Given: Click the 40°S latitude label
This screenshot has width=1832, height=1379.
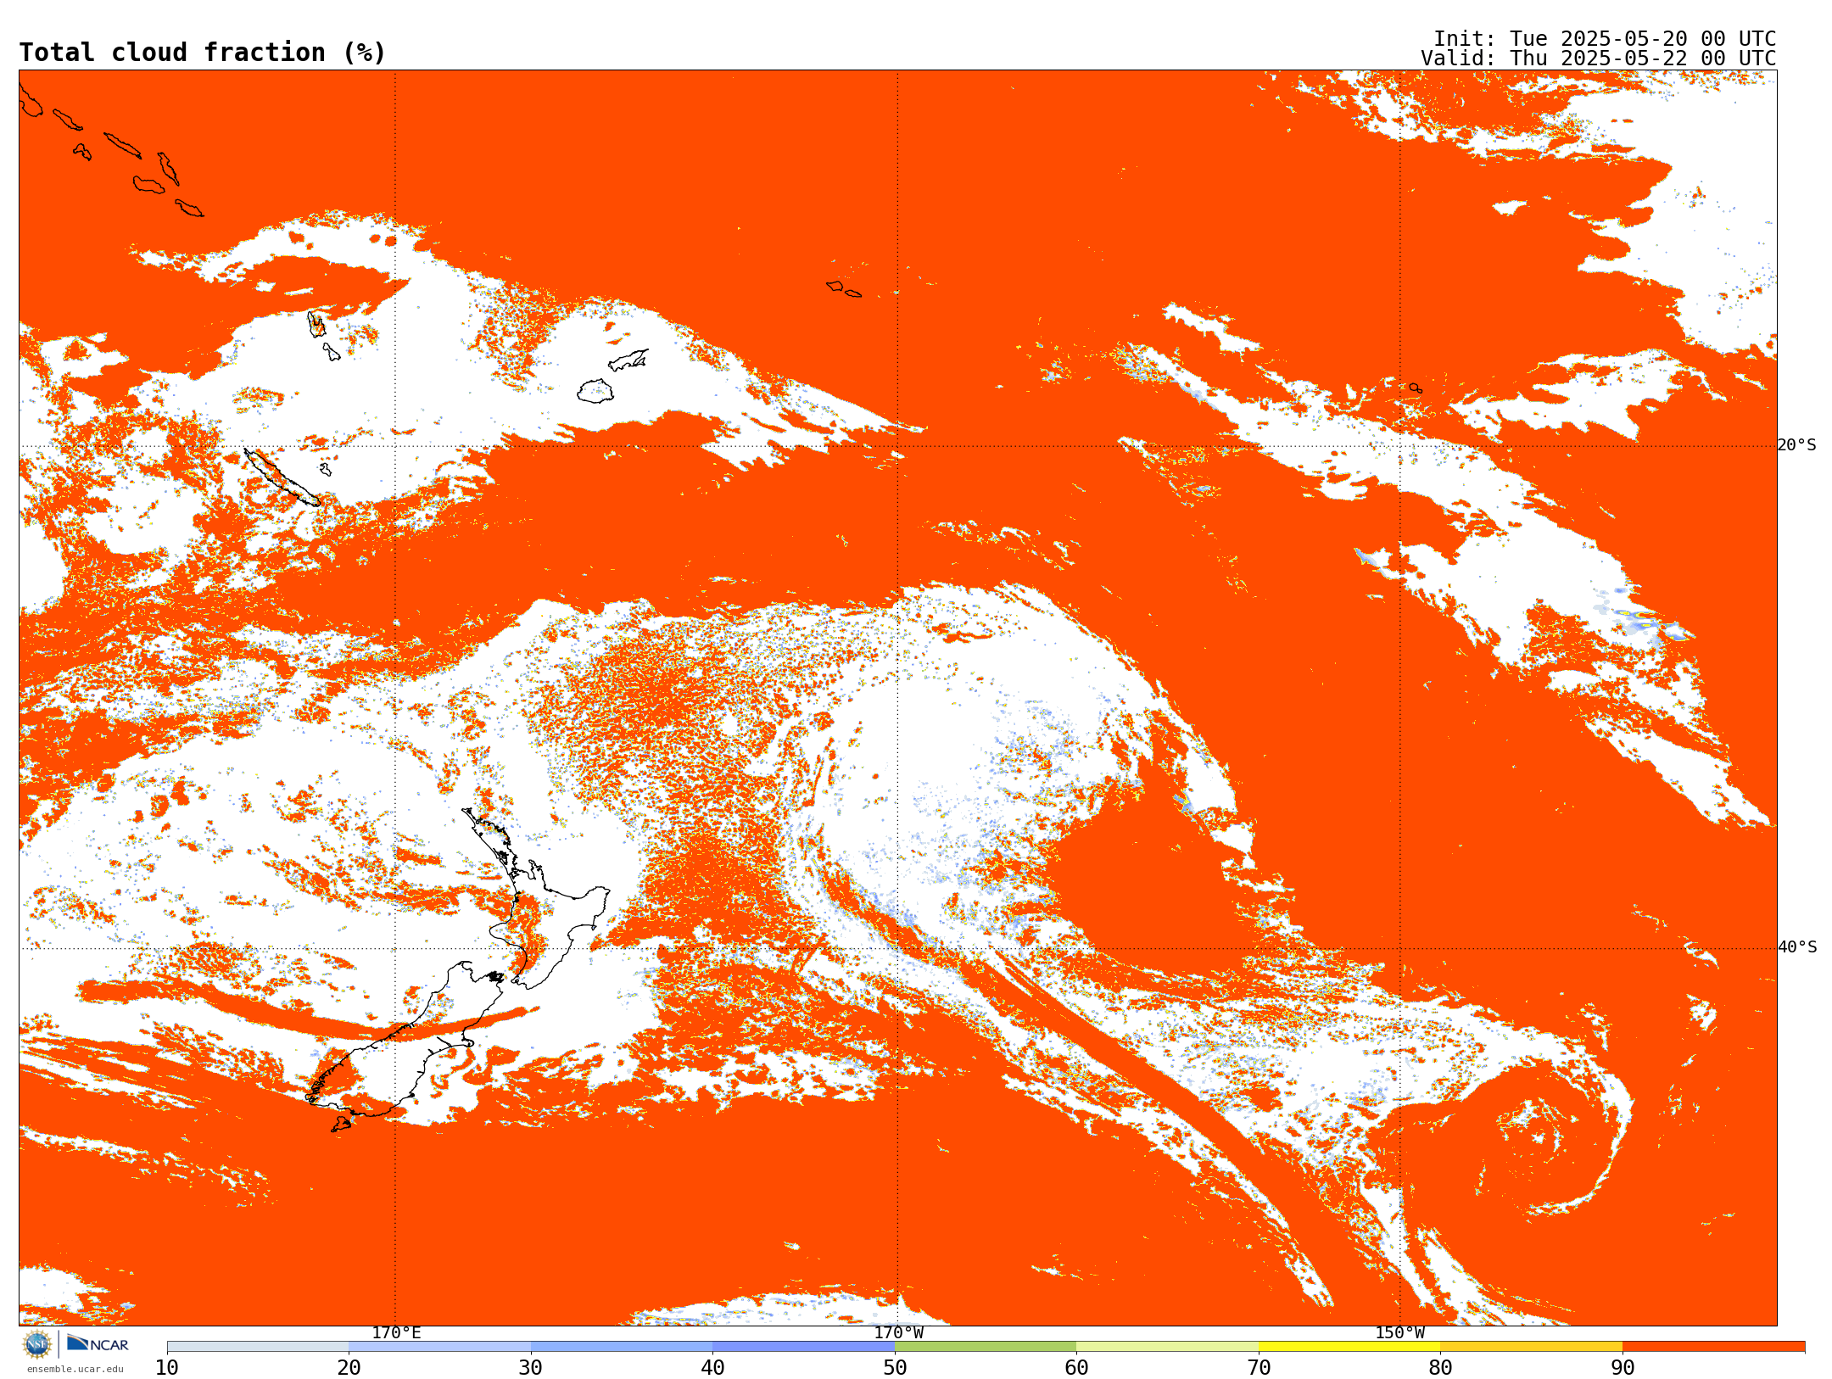Looking at the screenshot, I should coord(1797,947).
